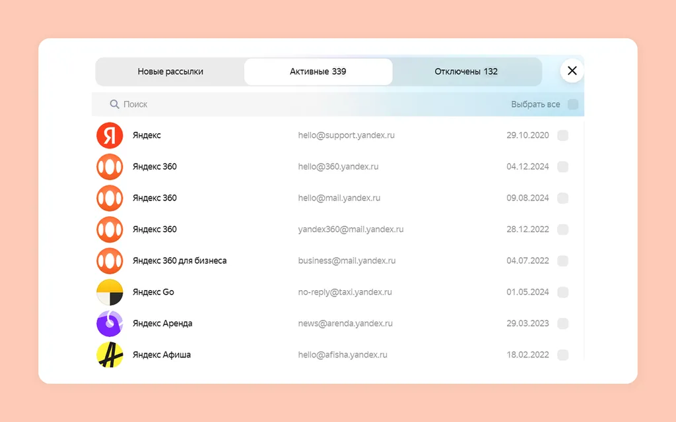676x422 pixels.
Task: Click the date 18.02.2022
Action: (x=527, y=355)
